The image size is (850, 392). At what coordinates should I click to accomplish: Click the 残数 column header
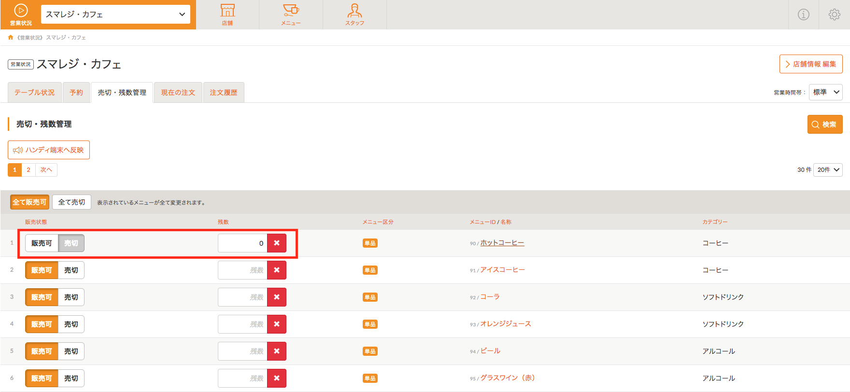tap(223, 222)
